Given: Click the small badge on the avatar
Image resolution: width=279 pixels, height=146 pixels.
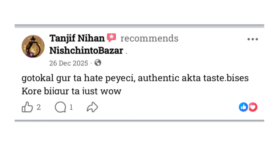Looking at the screenshot, I should coord(32,54).
